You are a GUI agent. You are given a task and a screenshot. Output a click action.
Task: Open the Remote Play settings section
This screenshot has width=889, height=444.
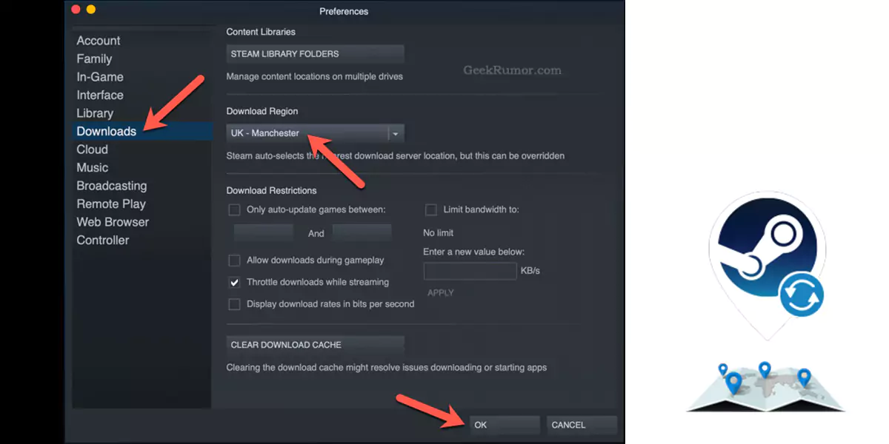click(x=111, y=204)
